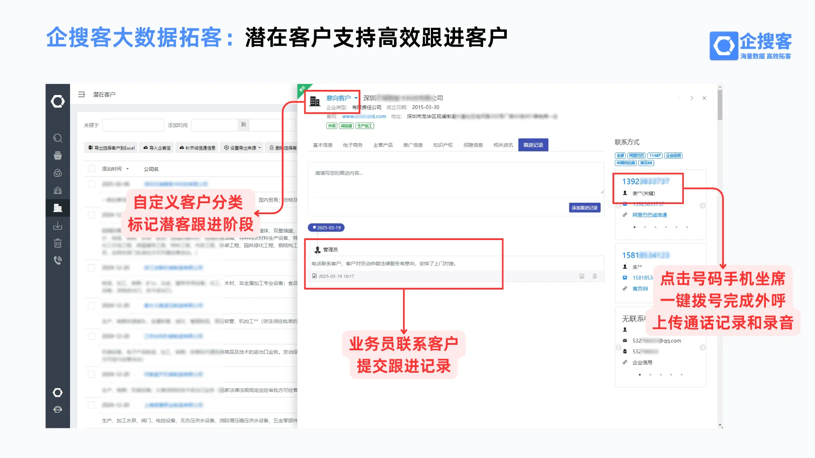This screenshot has width=815, height=458.
Task: Click the 关键字 keyword input field
Action: 133,125
